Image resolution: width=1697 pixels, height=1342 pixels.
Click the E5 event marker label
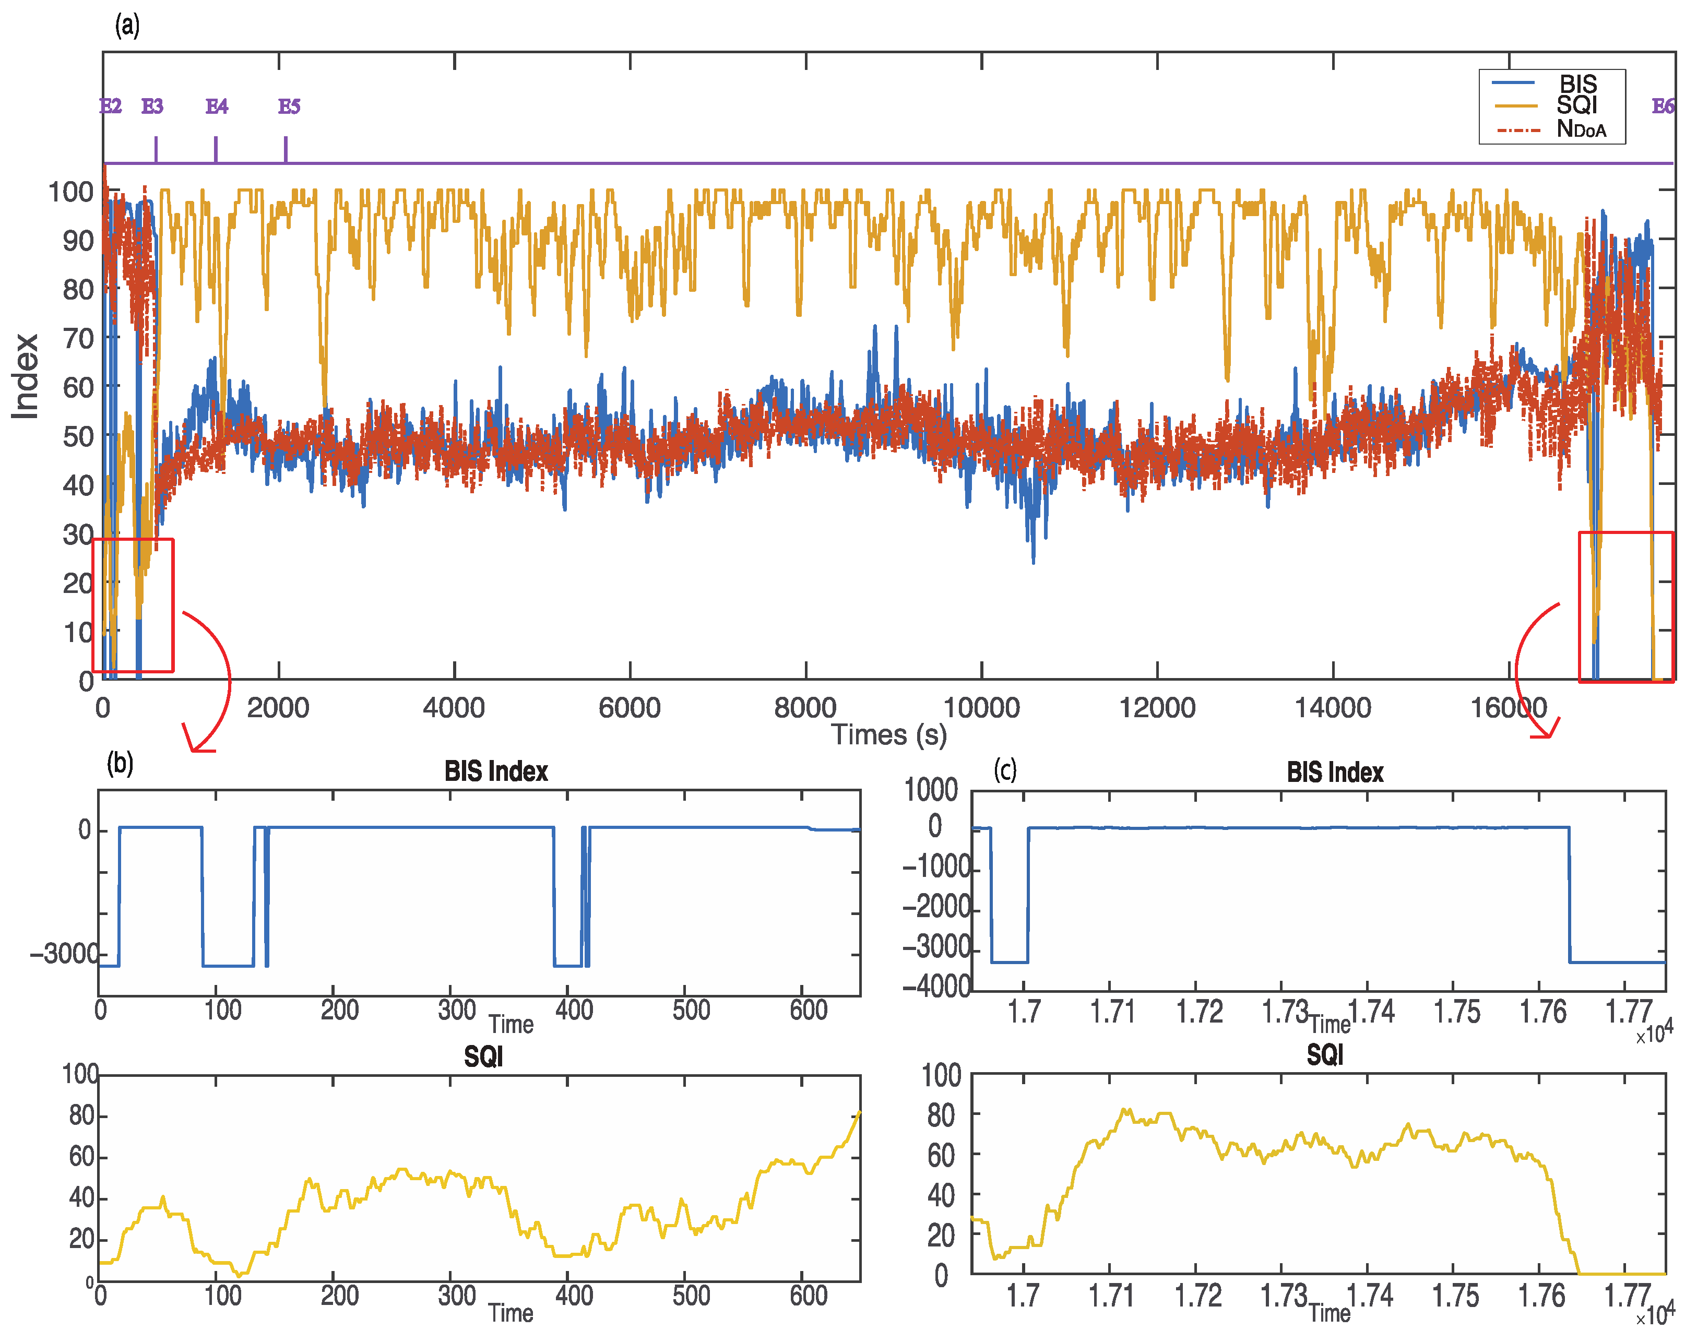(x=288, y=106)
